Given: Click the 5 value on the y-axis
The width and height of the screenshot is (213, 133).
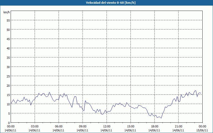Looking at the screenshot, I should pyautogui.click(x=9, y=114).
